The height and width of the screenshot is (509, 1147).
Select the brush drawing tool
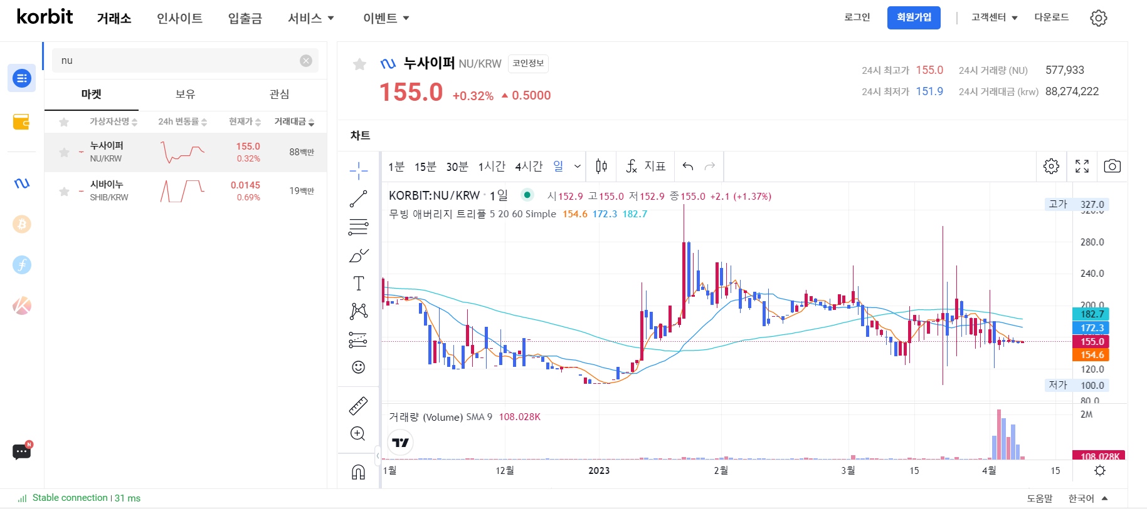[x=358, y=255]
